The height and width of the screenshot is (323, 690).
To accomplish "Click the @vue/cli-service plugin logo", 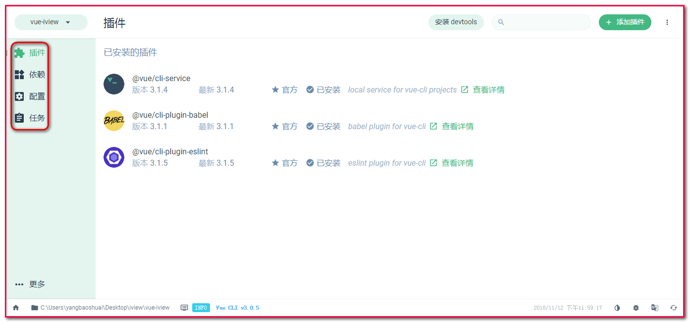I will (x=114, y=84).
